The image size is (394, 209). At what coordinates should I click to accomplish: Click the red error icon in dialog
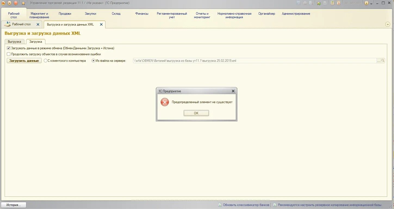pyautogui.click(x=165, y=102)
